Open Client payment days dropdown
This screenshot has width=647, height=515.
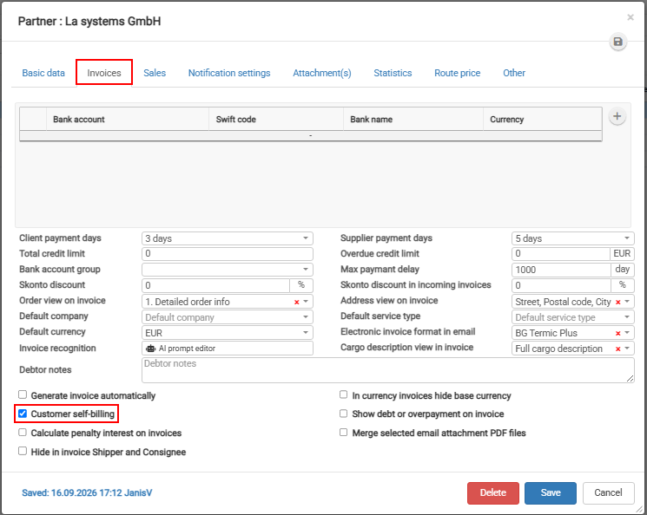pyautogui.click(x=228, y=238)
